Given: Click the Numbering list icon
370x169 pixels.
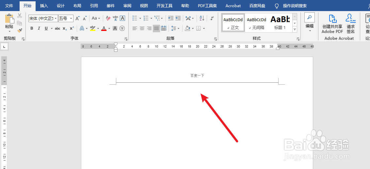Looking at the screenshot, I should point(146,18).
